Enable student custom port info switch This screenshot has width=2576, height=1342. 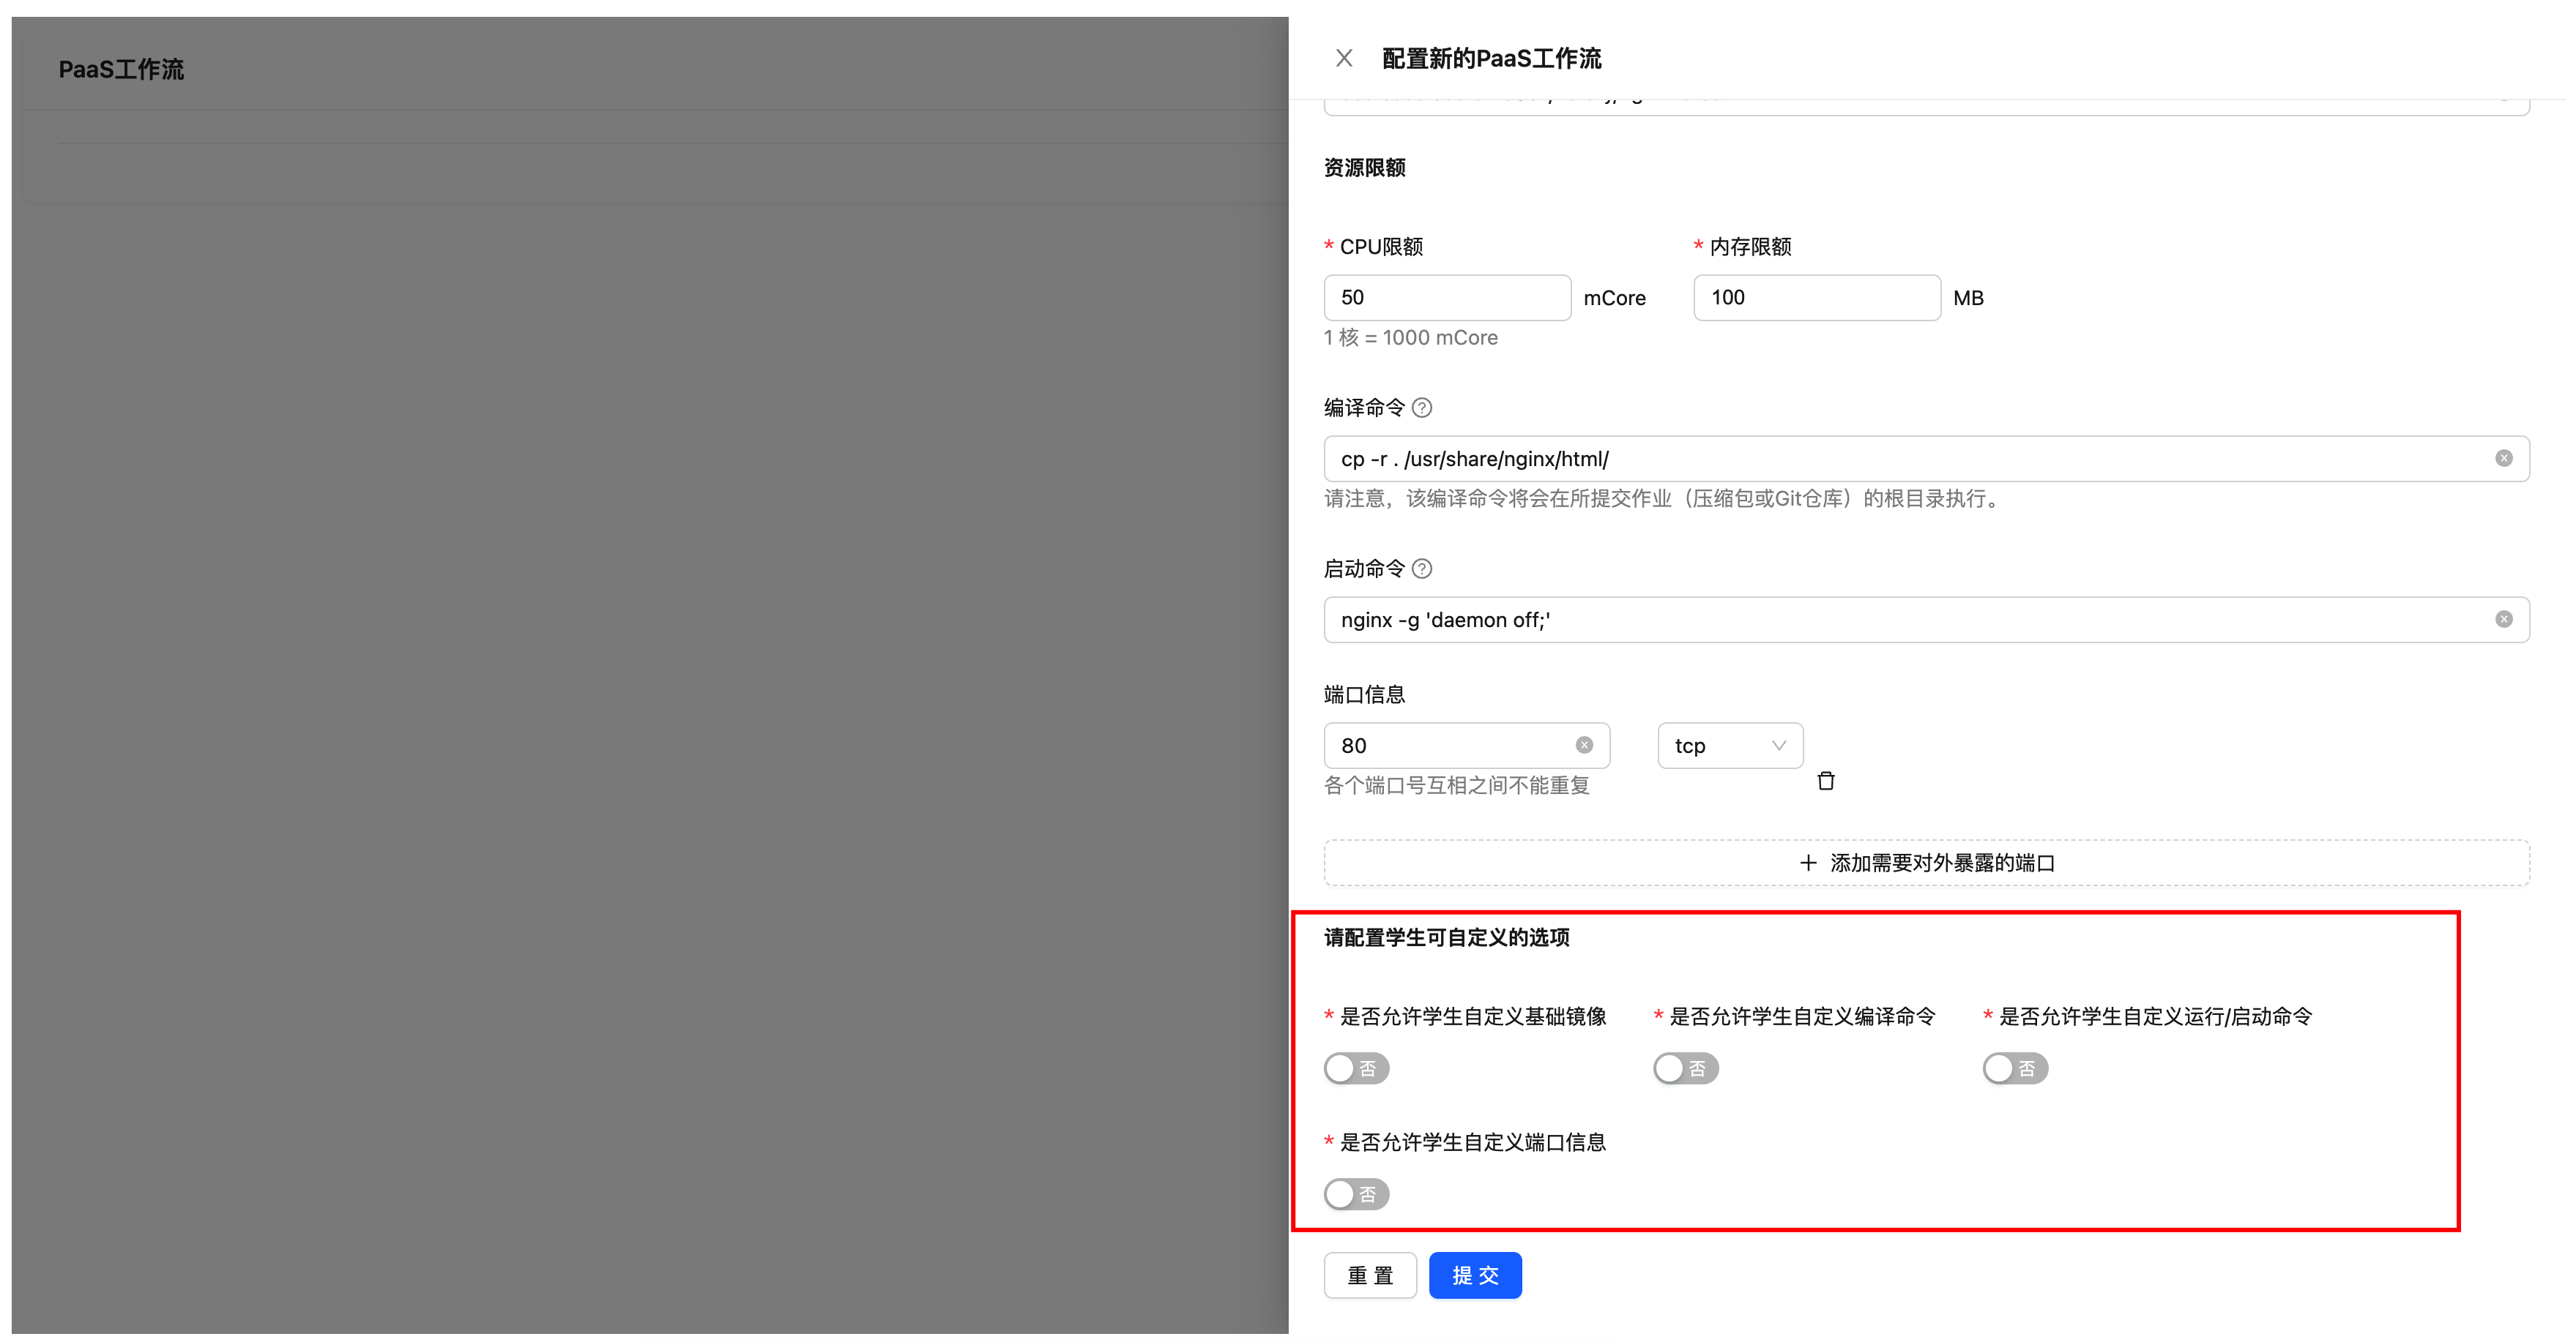[x=1356, y=1194]
